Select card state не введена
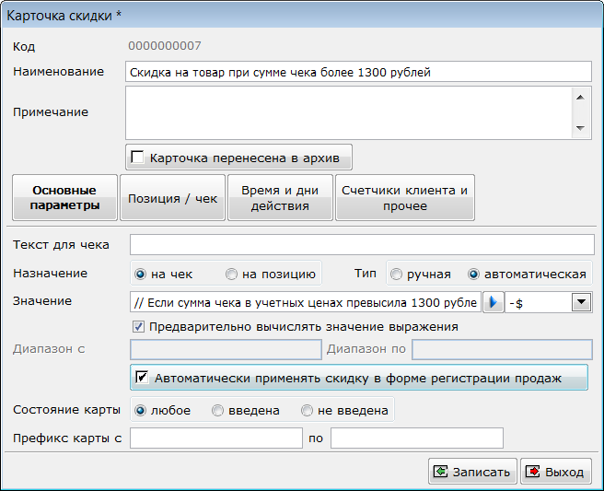Viewport: 604px width, 491px height. click(307, 411)
